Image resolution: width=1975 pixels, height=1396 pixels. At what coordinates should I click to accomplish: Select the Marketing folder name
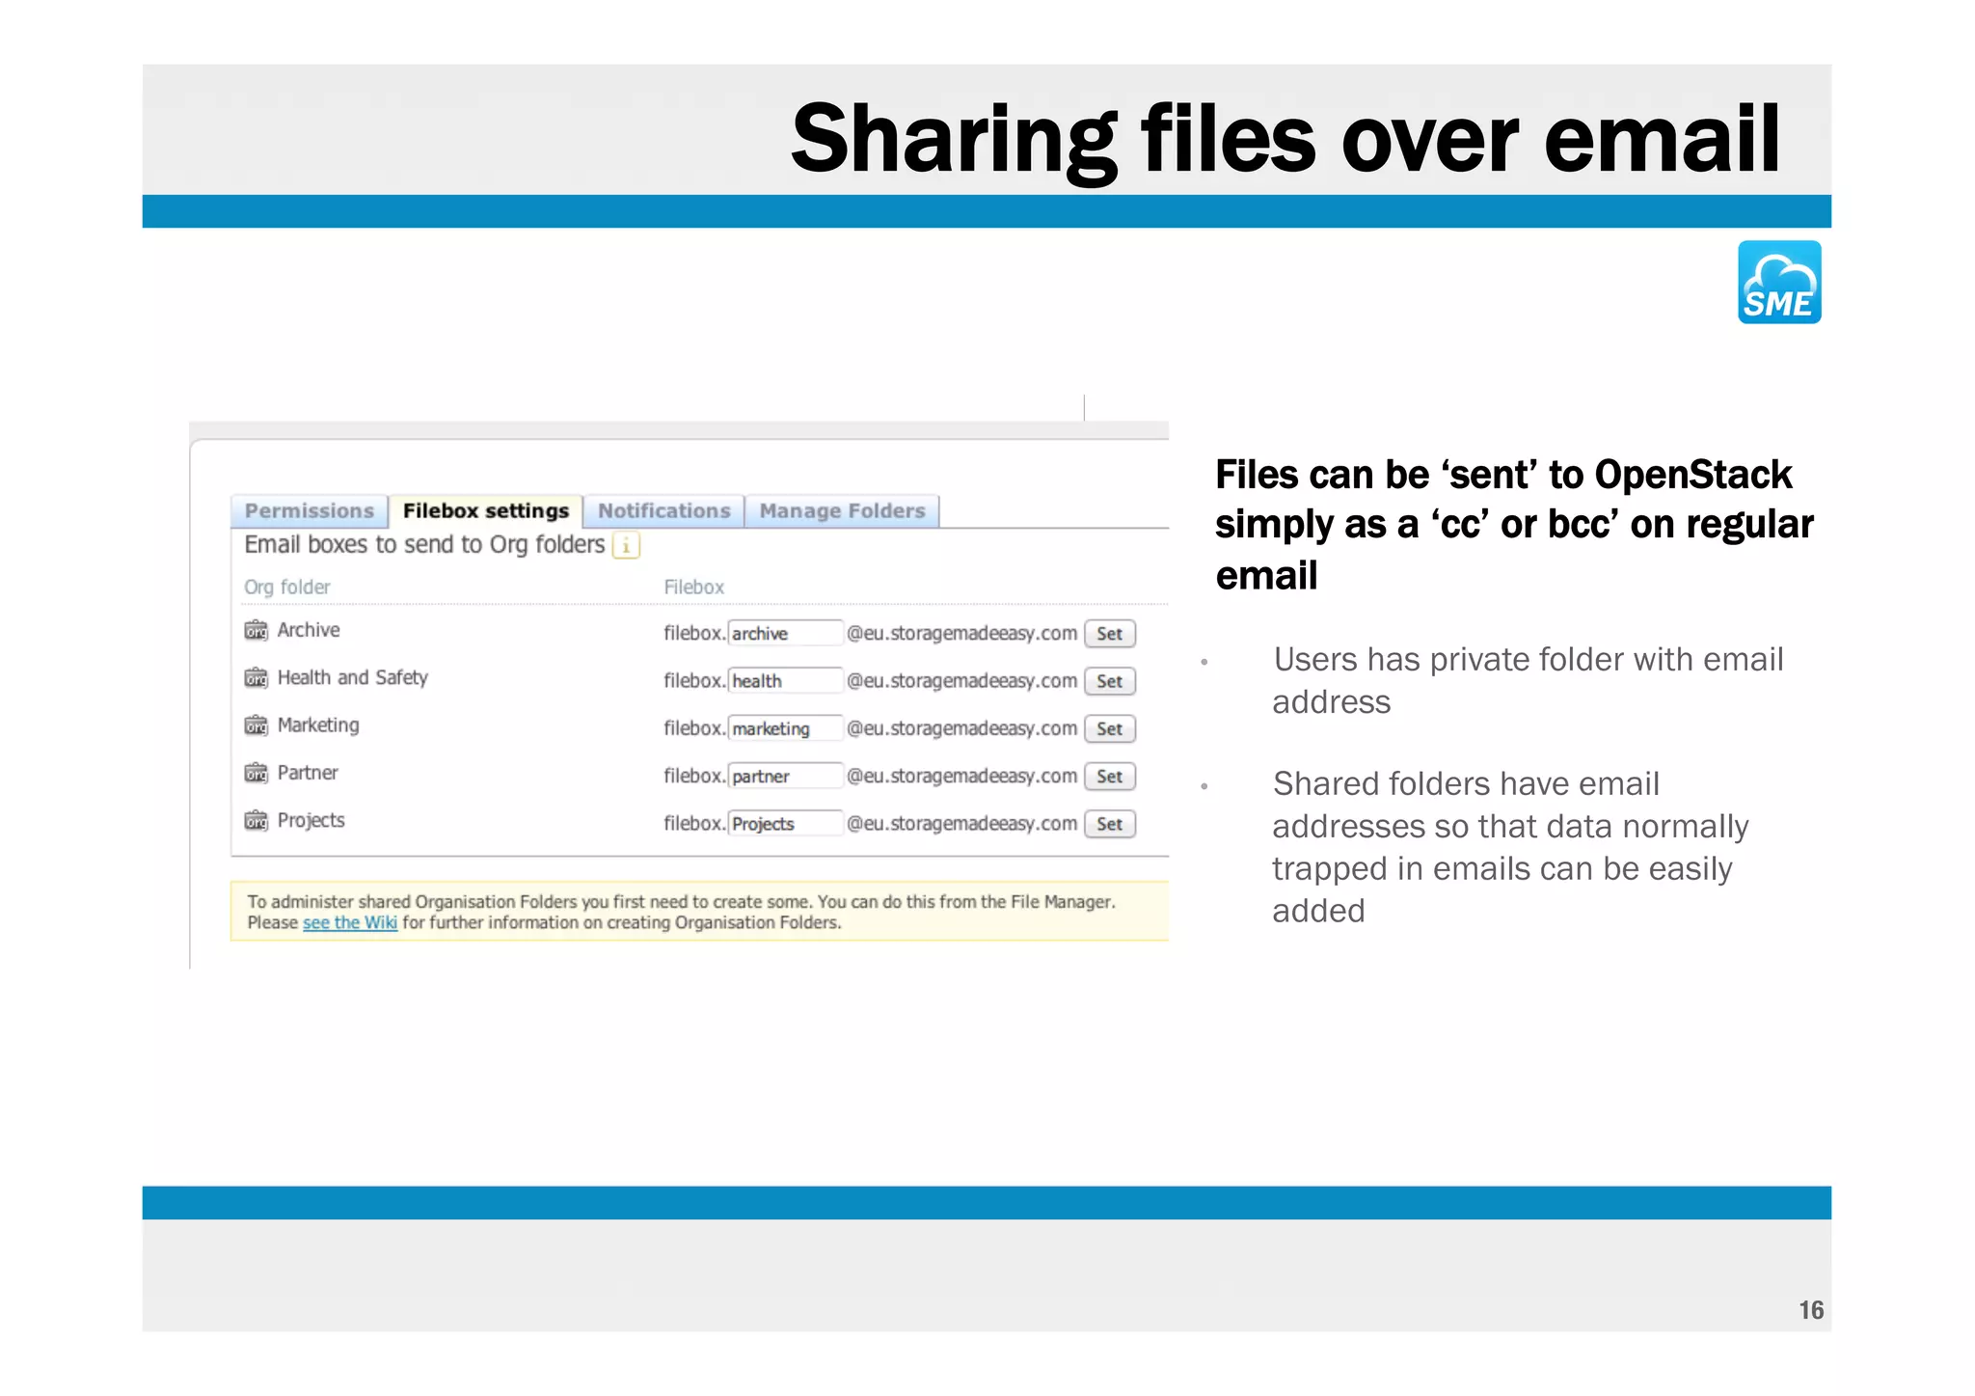click(318, 725)
